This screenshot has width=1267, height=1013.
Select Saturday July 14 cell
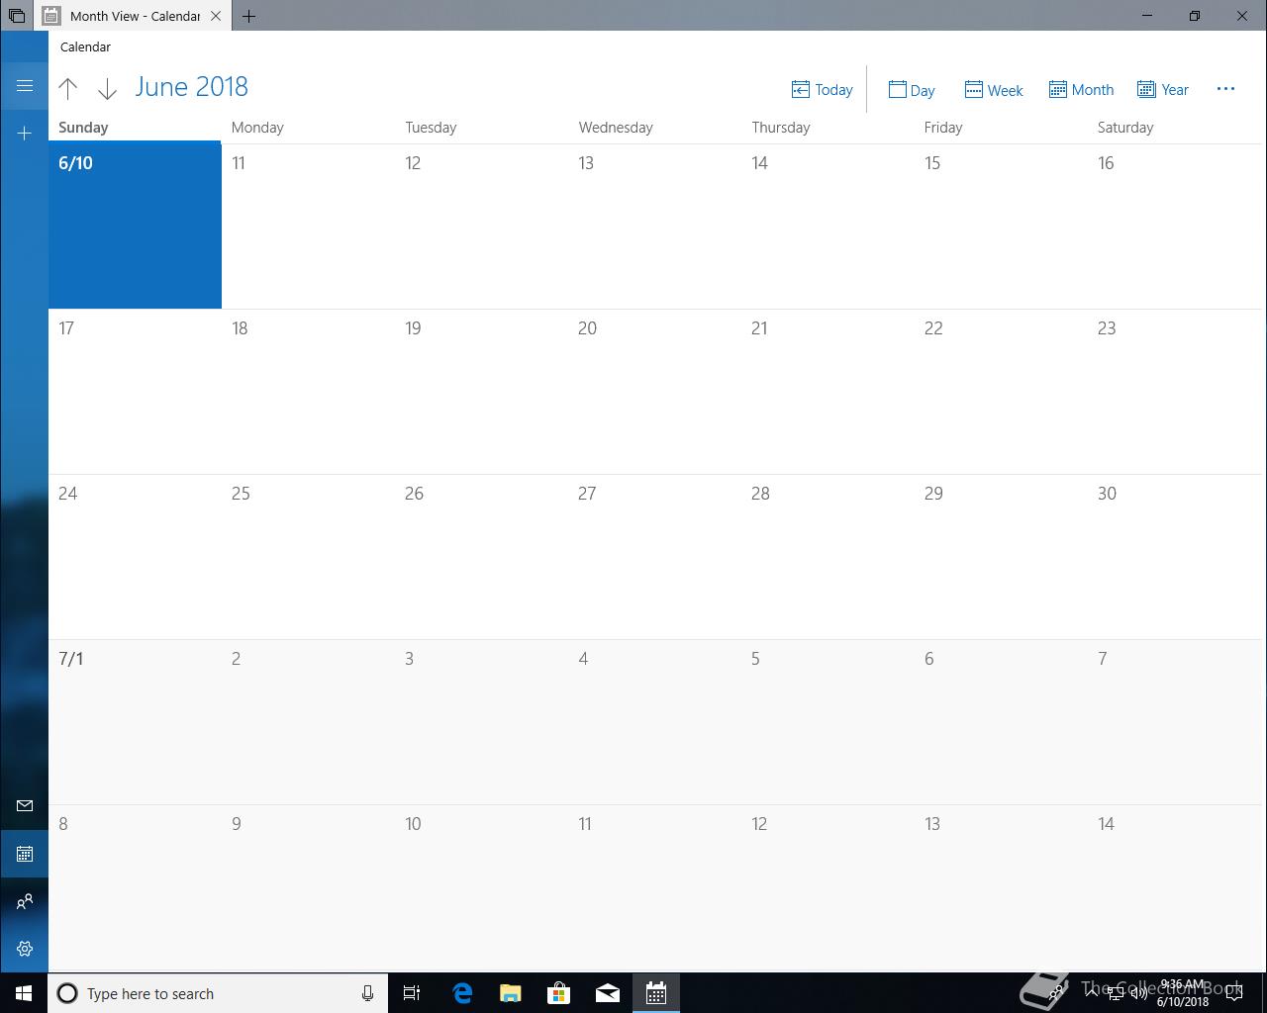click(1175, 887)
